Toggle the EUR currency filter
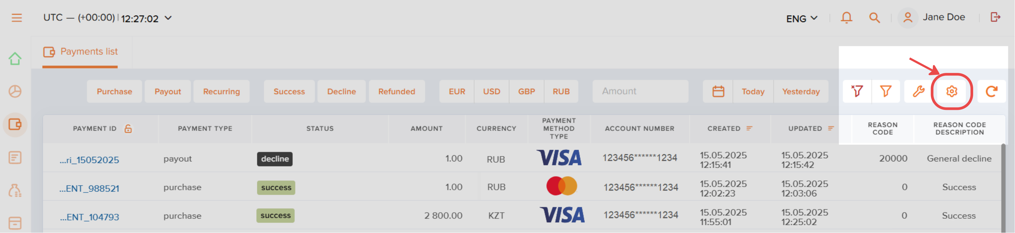 [x=457, y=91]
